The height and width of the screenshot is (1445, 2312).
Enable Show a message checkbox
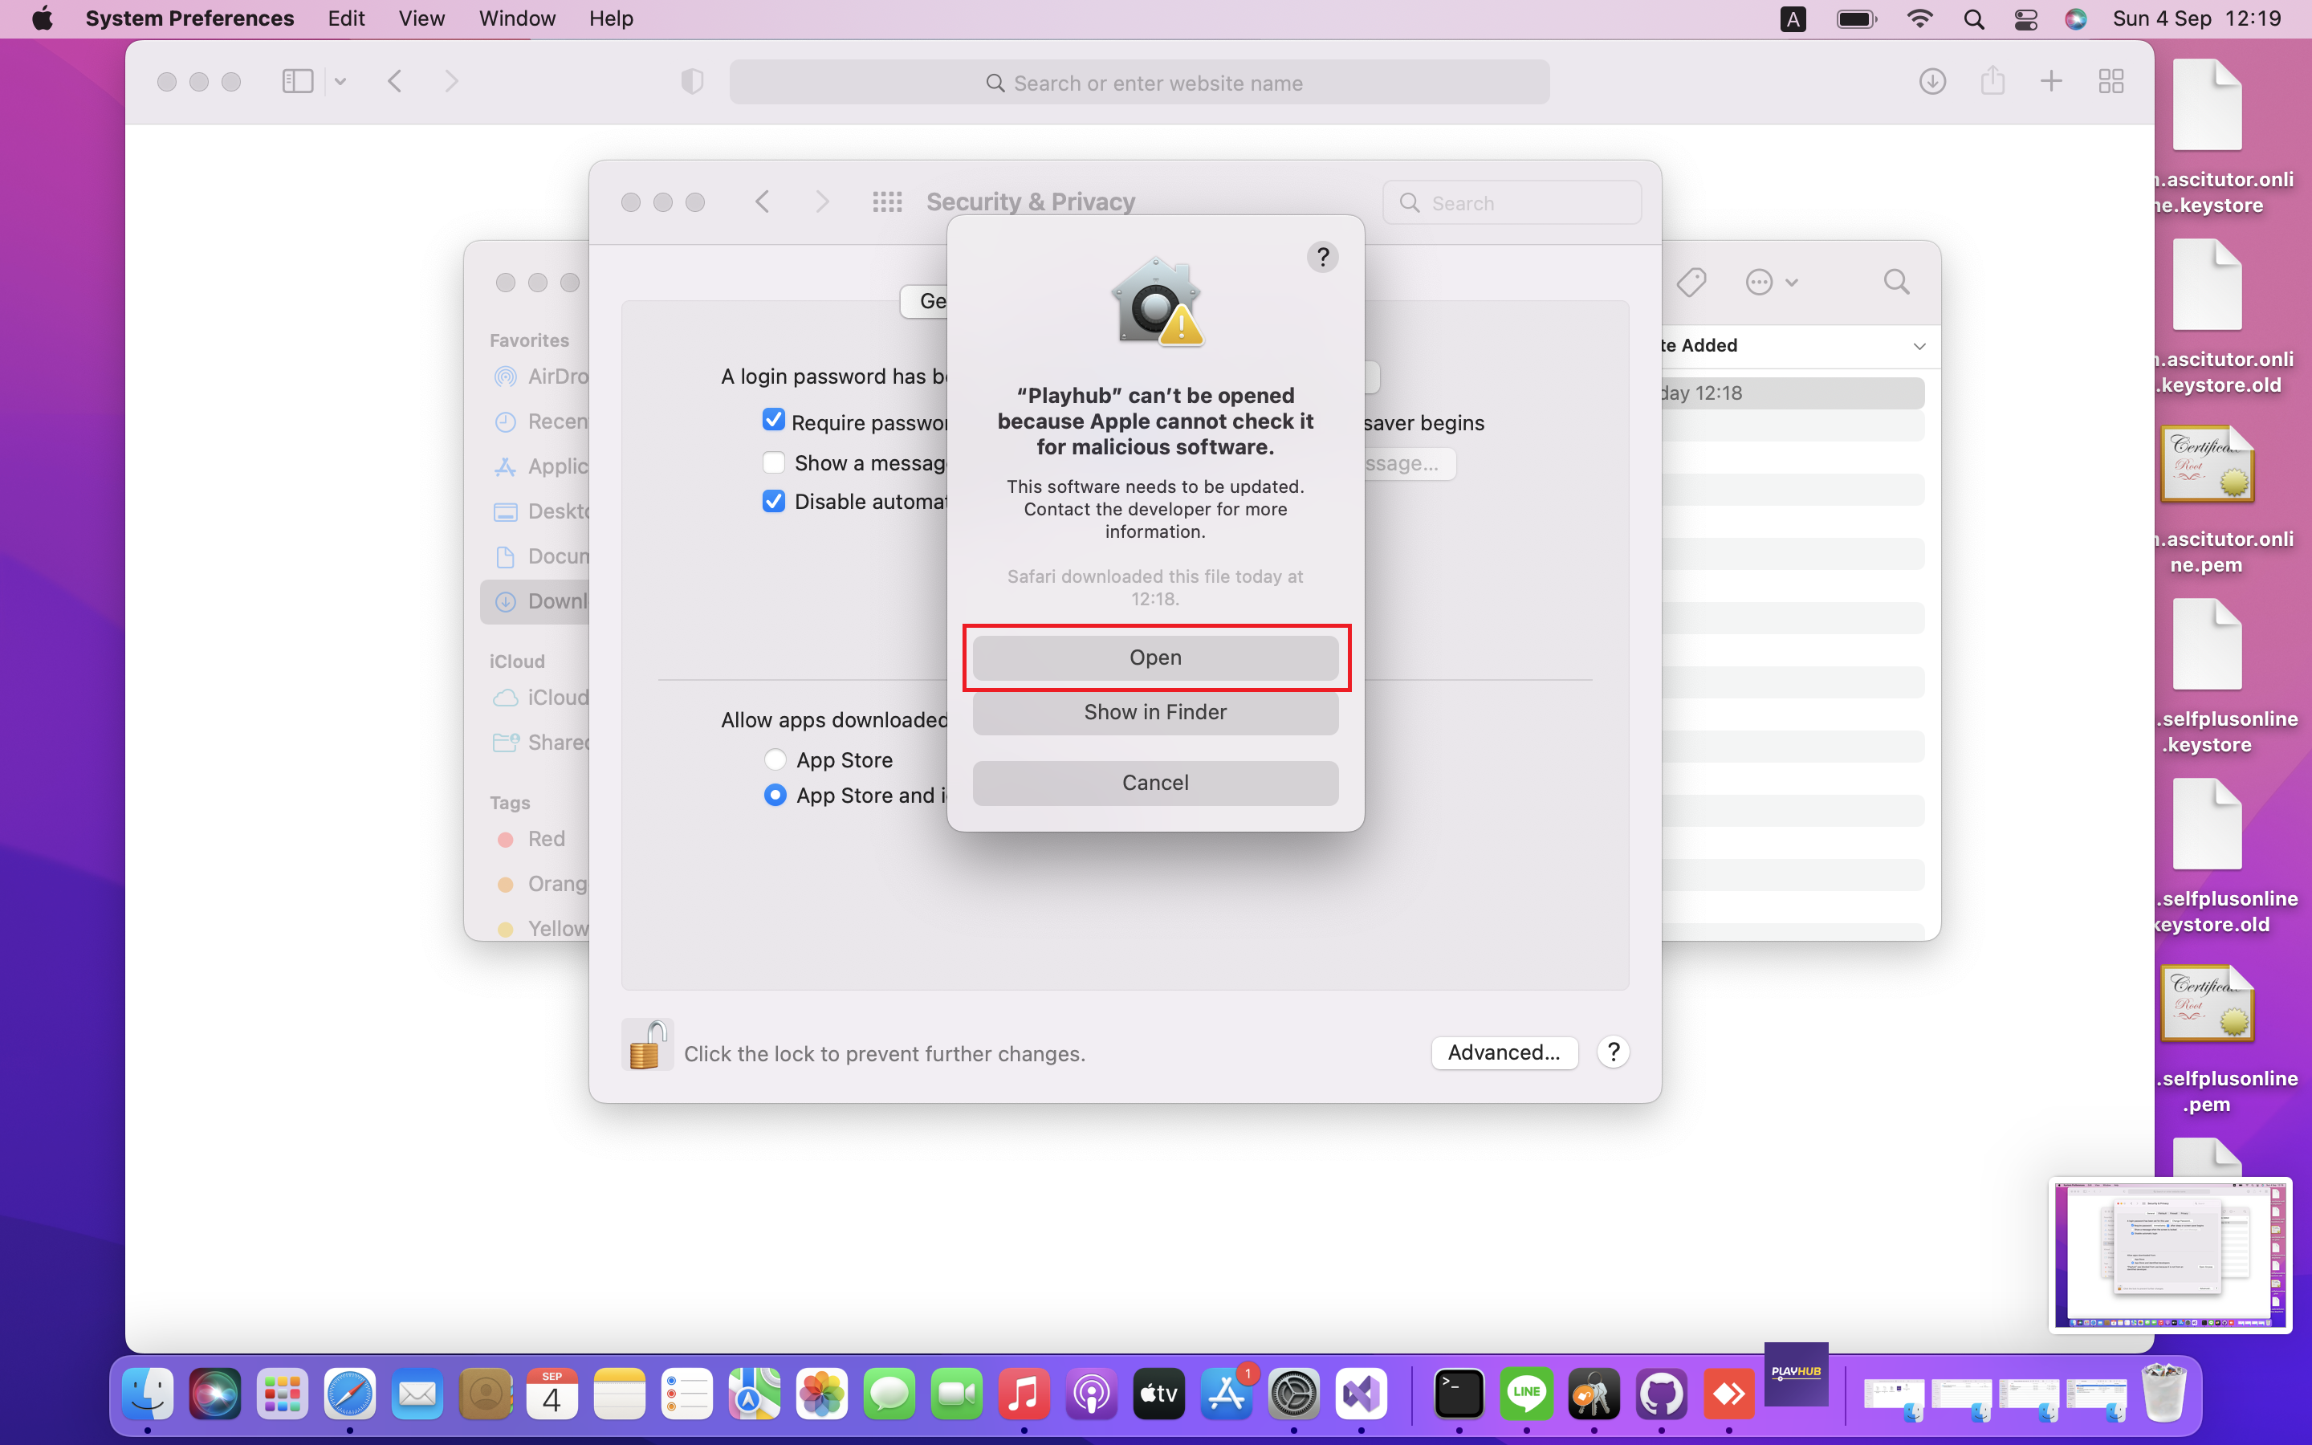[x=774, y=462]
